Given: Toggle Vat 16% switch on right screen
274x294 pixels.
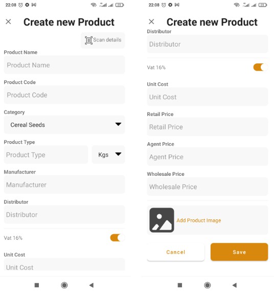Looking at the screenshot, I should tap(261, 67).
